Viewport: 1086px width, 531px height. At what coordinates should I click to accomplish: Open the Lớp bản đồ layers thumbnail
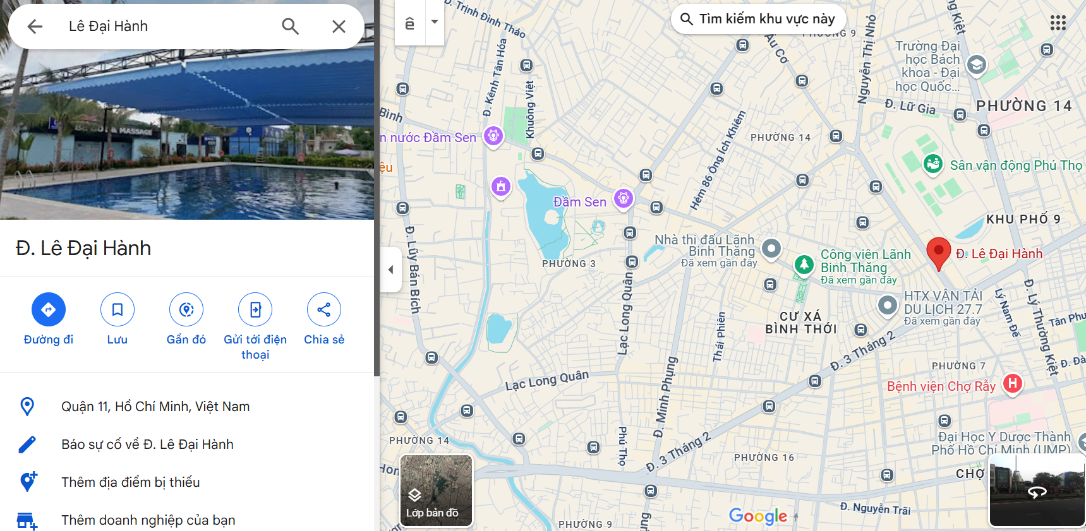[x=437, y=491]
